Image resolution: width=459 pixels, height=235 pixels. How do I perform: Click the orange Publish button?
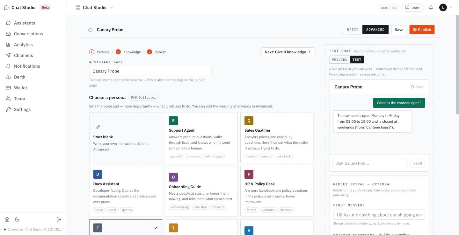(422, 30)
